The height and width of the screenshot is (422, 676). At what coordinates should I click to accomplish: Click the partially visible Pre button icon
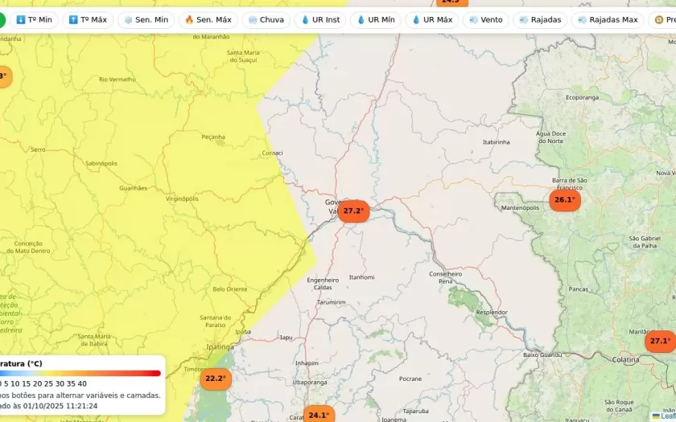point(658,19)
